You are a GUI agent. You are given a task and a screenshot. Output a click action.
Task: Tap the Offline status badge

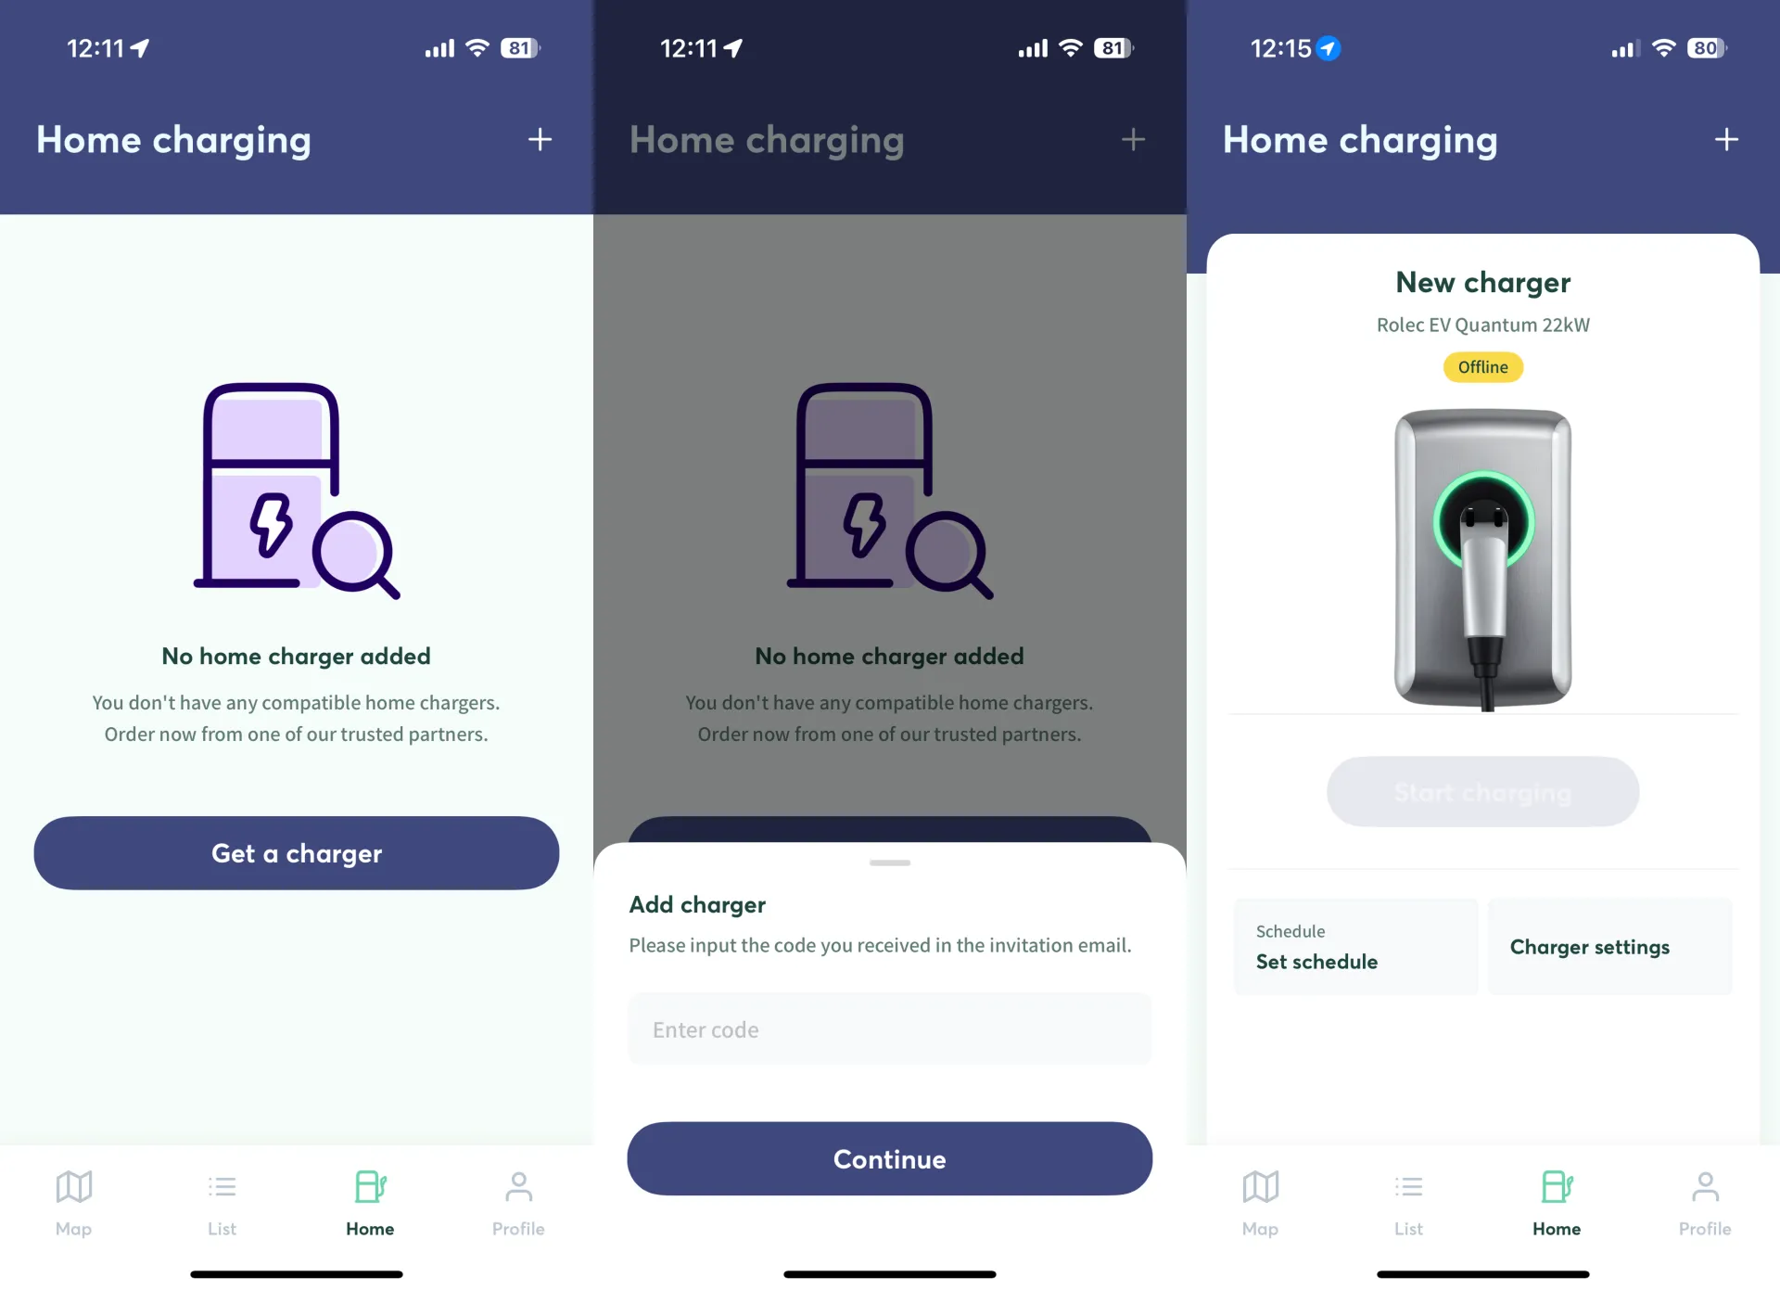1483,367
